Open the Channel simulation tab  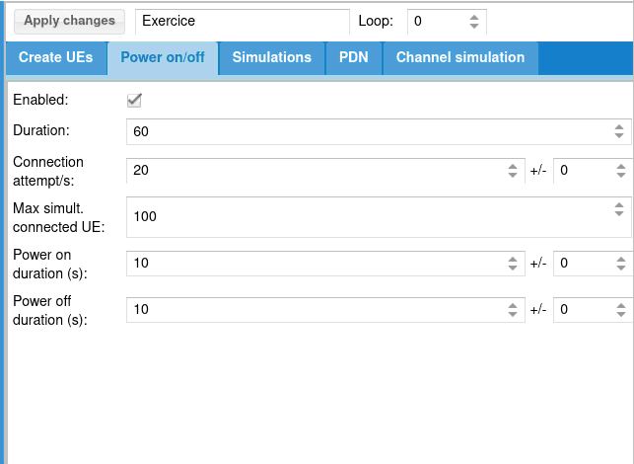[x=460, y=57]
